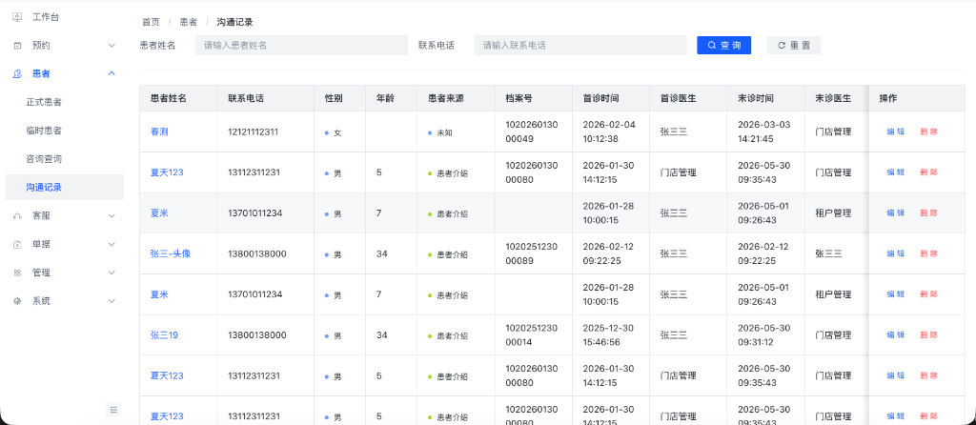Go to 首页 in the breadcrumb
Viewport: 976px width, 425px height.
point(151,23)
